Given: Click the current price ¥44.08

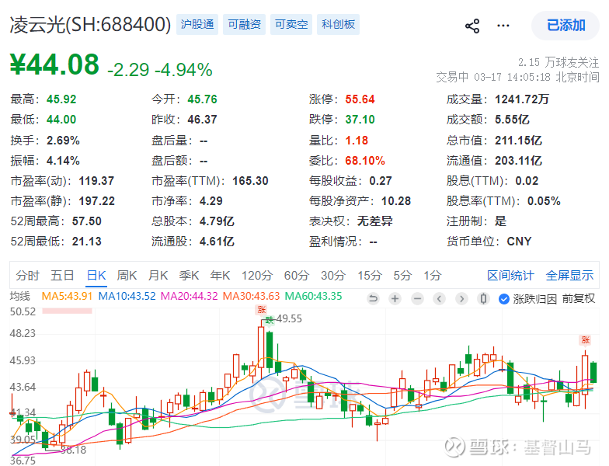Looking at the screenshot, I should point(54,64).
